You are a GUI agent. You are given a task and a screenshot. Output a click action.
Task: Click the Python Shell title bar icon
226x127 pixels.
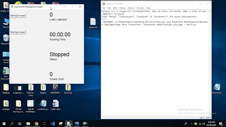tap(103, 4)
